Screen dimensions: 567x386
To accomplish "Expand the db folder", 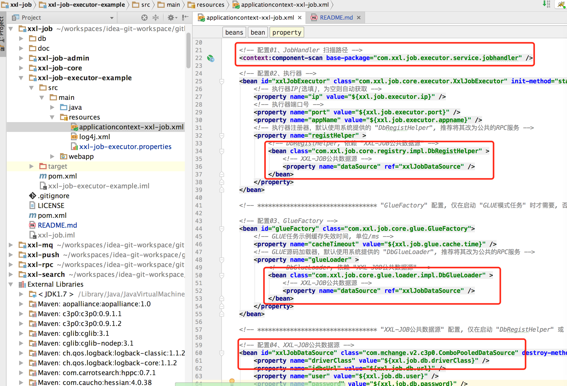I will coord(21,39).
